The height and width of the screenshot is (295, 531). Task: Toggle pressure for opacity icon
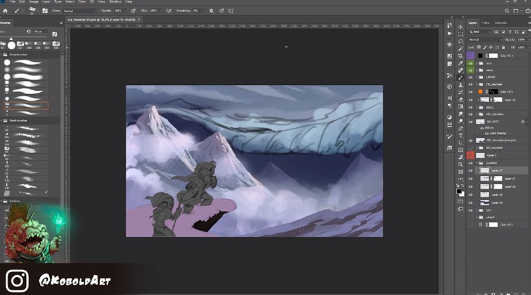point(133,11)
